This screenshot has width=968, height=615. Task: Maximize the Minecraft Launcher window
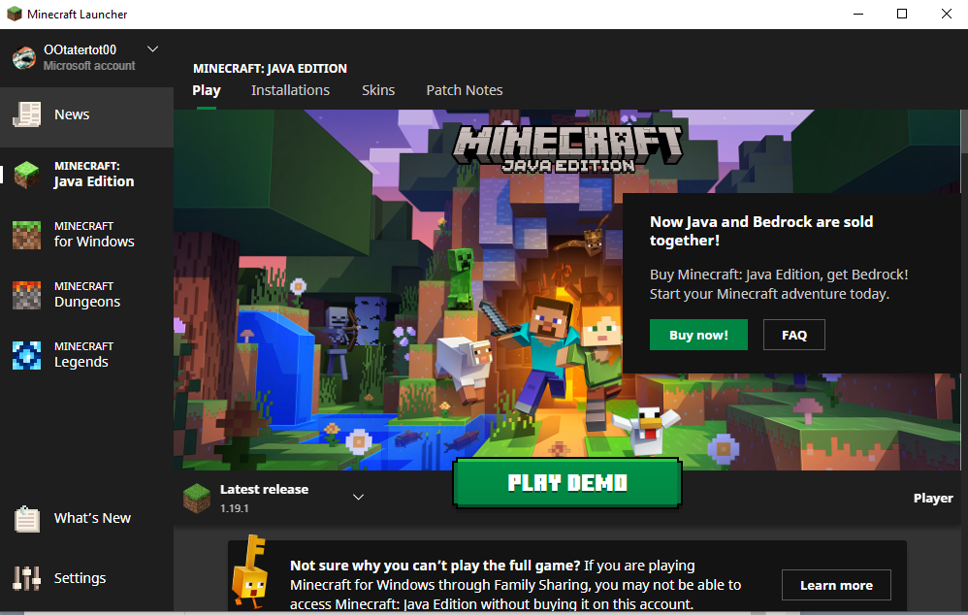[902, 14]
